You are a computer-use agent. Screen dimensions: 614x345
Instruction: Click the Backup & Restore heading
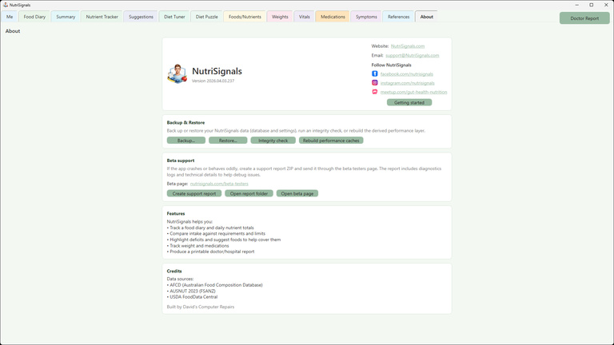point(185,122)
